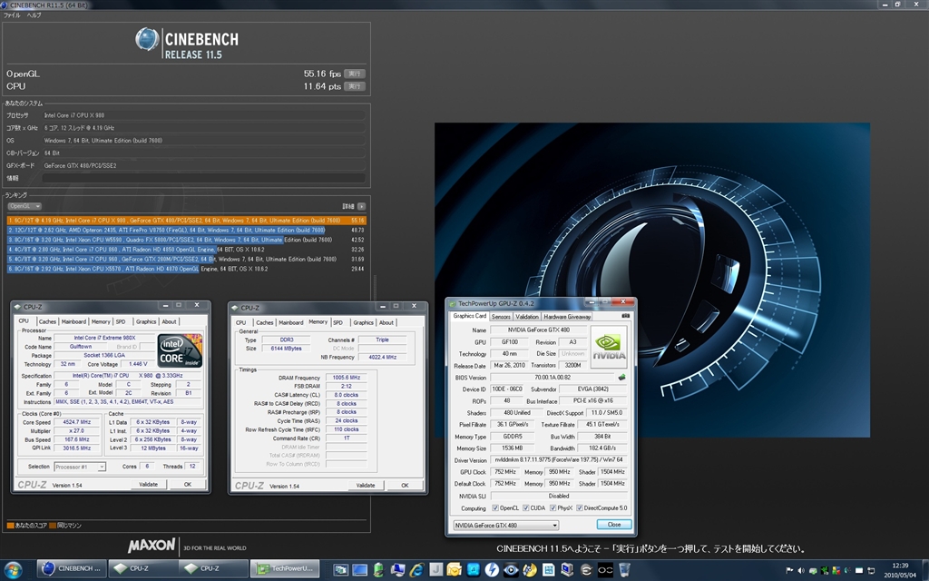Click Close in the GPU-Z window
Screen dimensions: 929x581
(614, 525)
